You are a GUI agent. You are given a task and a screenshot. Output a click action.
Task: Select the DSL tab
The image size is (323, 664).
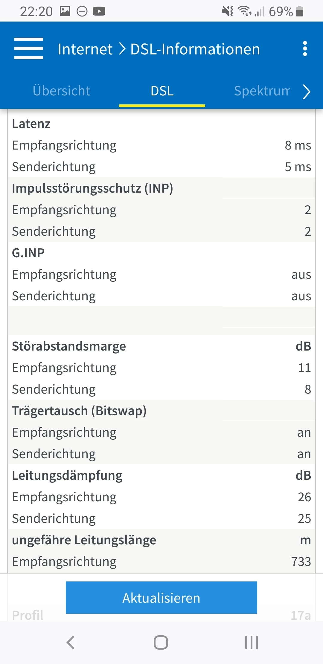[162, 91]
